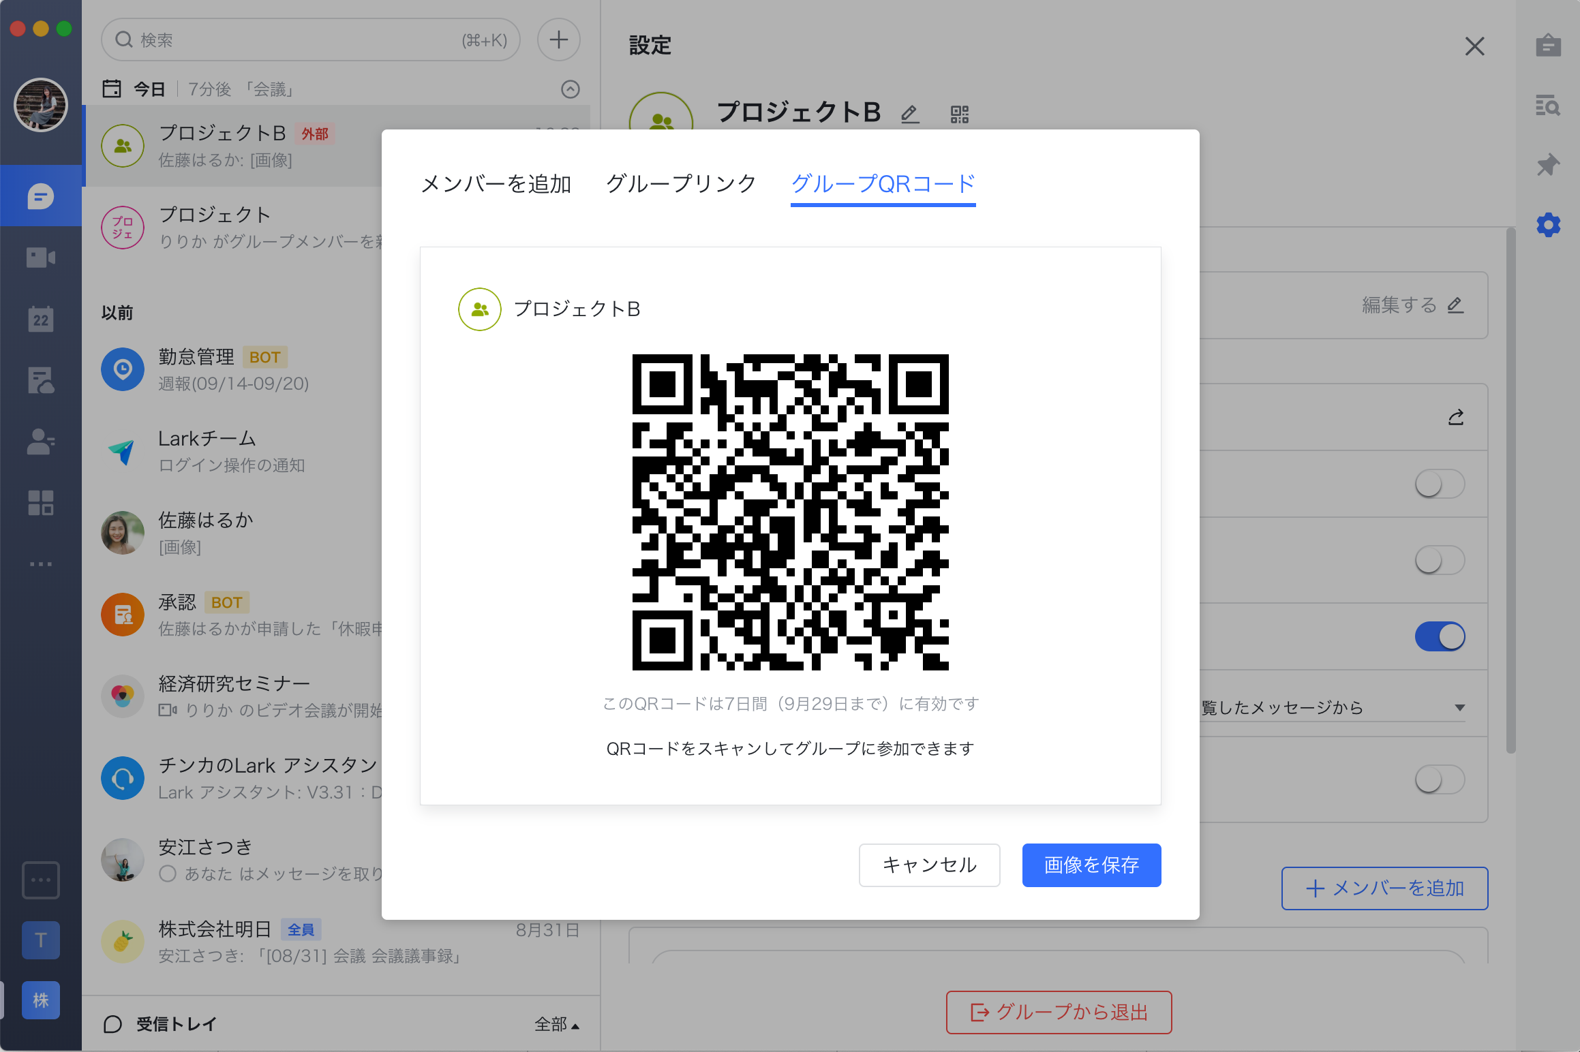Open the Contacts icon in left sidebar

[x=41, y=442]
